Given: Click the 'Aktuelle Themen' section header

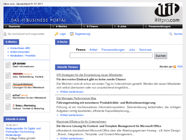Looking at the screenshot, I should (x=68, y=67).
